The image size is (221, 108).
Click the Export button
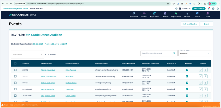[x=206, y=24]
